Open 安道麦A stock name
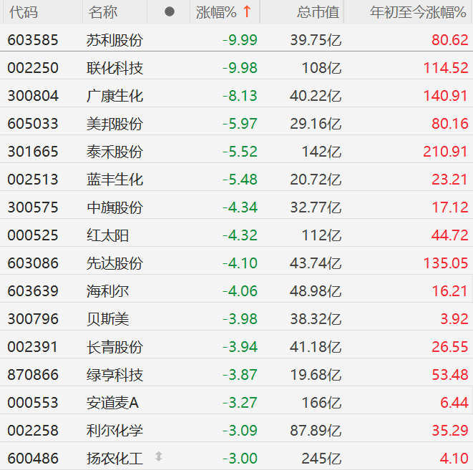This screenshot has width=473, height=470. point(112,403)
